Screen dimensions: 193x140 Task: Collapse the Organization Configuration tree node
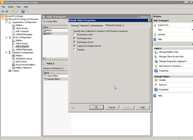tap(6, 22)
